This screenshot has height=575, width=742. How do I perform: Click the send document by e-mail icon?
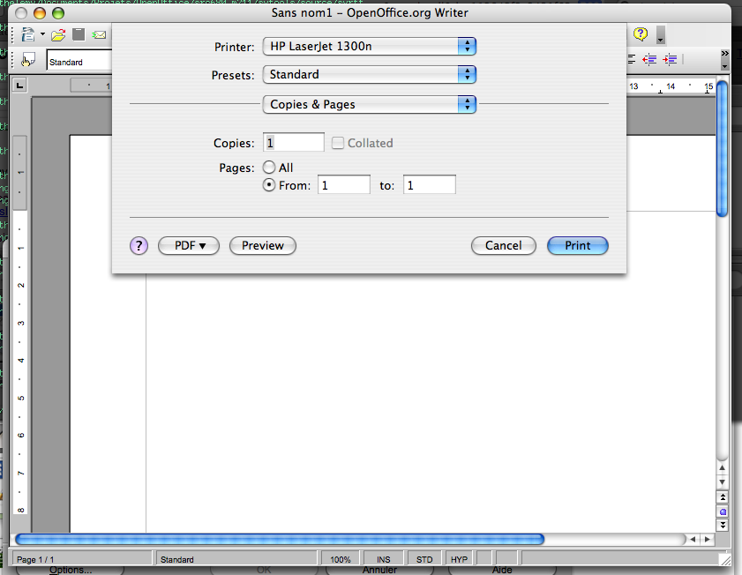(99, 35)
